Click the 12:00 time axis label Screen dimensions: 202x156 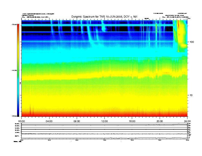(105, 121)
